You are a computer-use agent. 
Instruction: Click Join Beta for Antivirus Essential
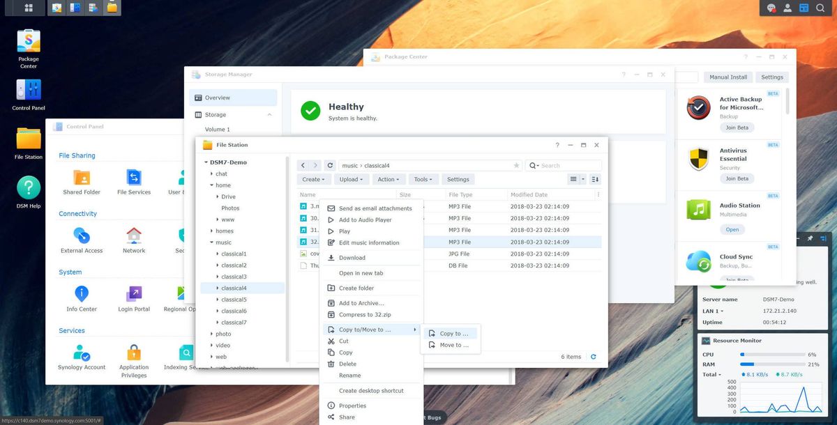[737, 178]
